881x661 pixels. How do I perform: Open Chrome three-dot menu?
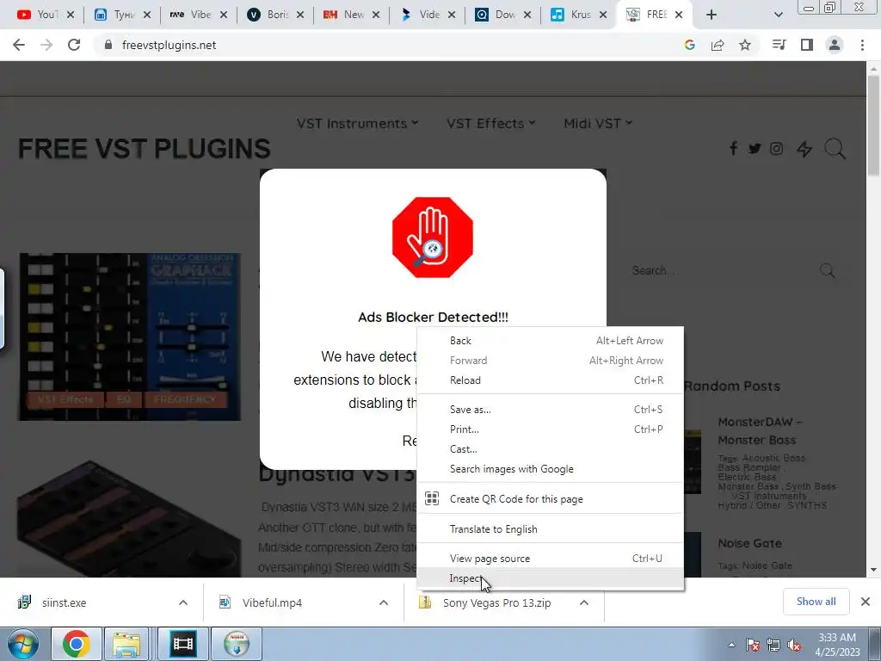(x=862, y=45)
